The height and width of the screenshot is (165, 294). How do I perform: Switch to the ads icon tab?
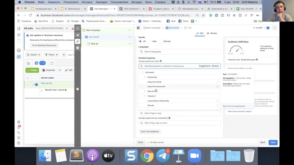52,63
